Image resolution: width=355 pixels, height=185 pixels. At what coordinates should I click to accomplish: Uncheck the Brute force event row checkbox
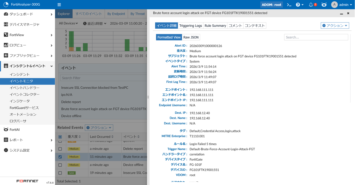60,157
